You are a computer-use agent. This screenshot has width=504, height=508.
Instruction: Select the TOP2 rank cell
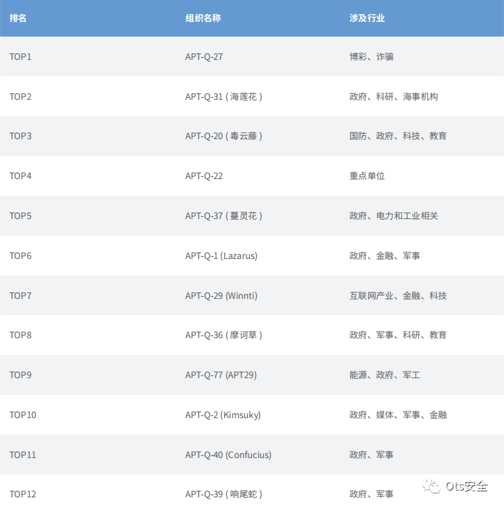21,97
